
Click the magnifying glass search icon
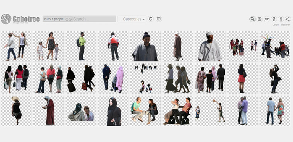coord(253,19)
